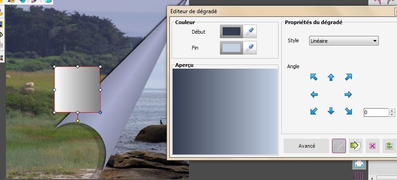Open the Fin color swatch
Viewport: 397px width, 180px height.
(231, 48)
